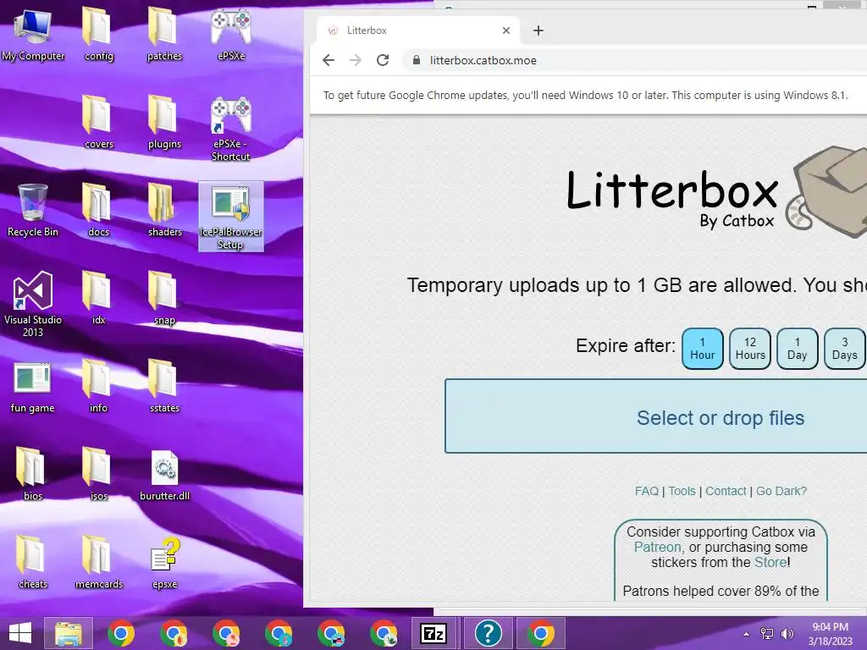The height and width of the screenshot is (650, 867).
Task: Set expiry to 1 Day
Action: point(797,348)
